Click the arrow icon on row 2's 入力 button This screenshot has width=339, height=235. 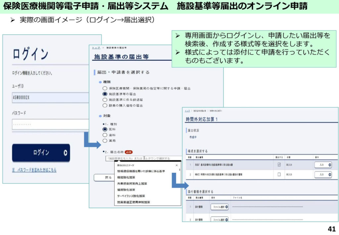coord(330,174)
